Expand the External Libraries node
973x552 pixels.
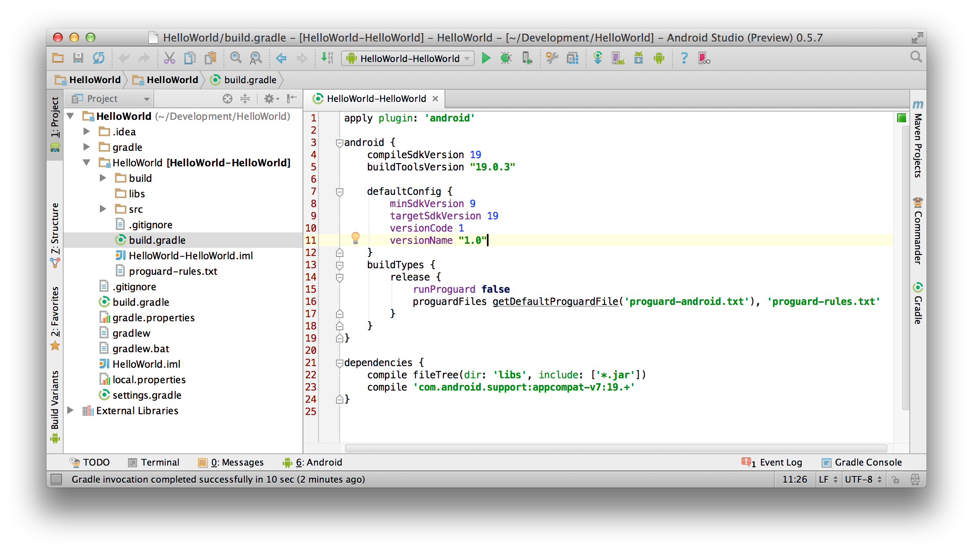point(70,411)
